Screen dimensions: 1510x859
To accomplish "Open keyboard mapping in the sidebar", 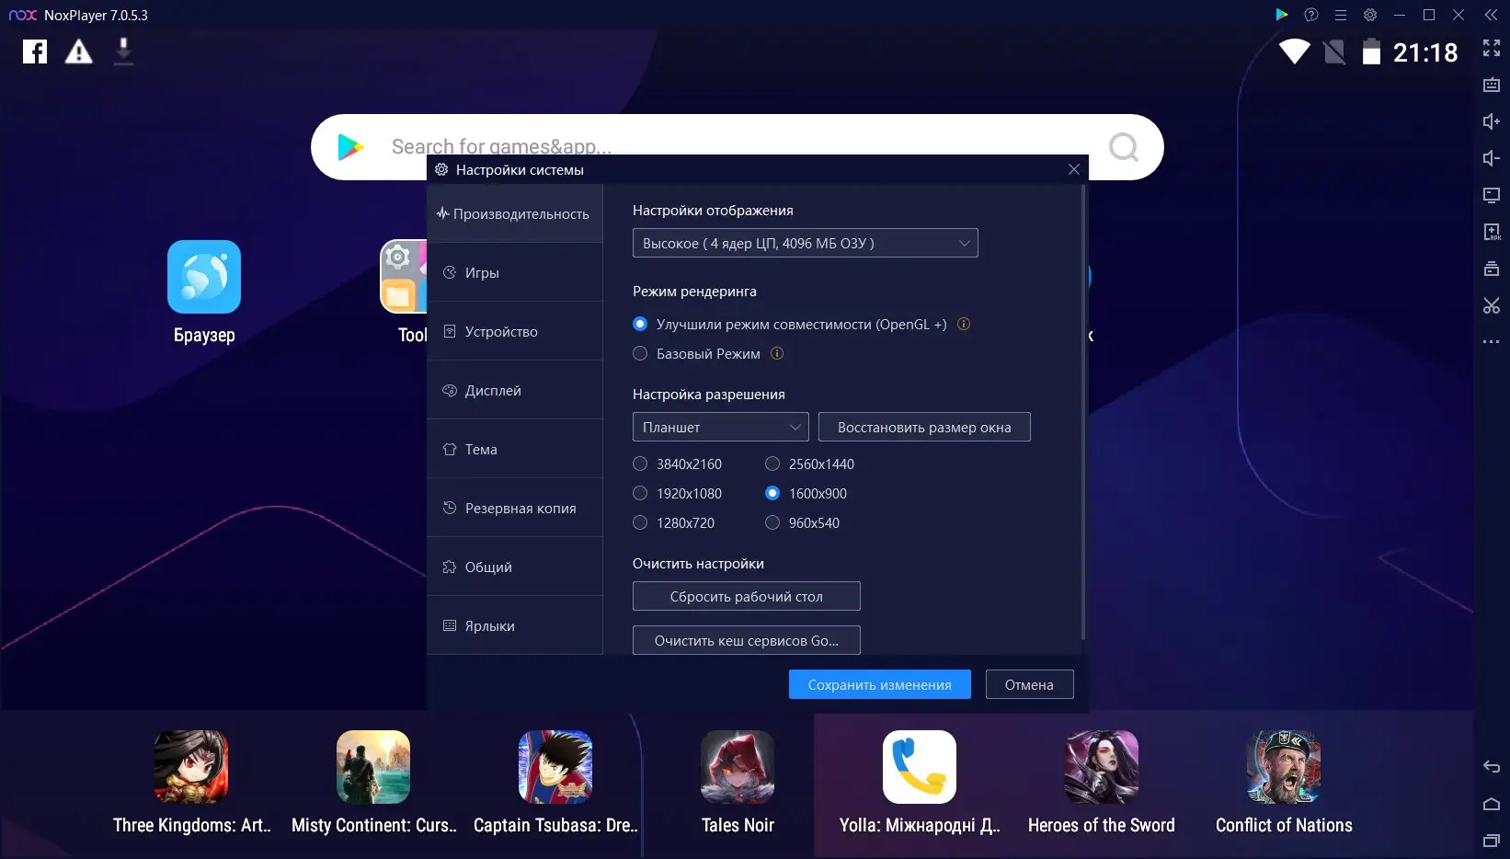I will click(x=1492, y=85).
